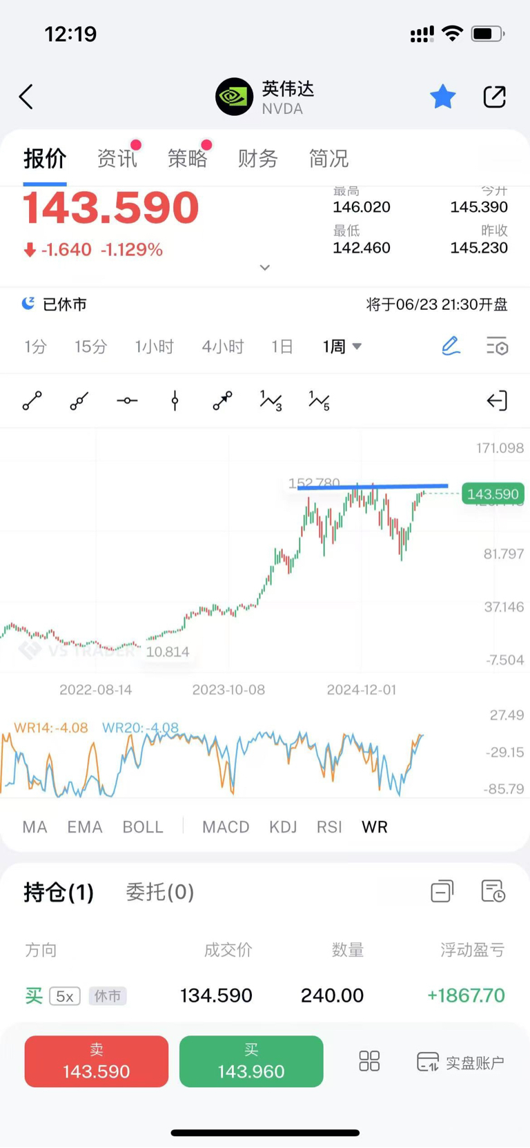Tap the battery icon in status bar
The width and height of the screenshot is (530, 1148).
point(487,33)
